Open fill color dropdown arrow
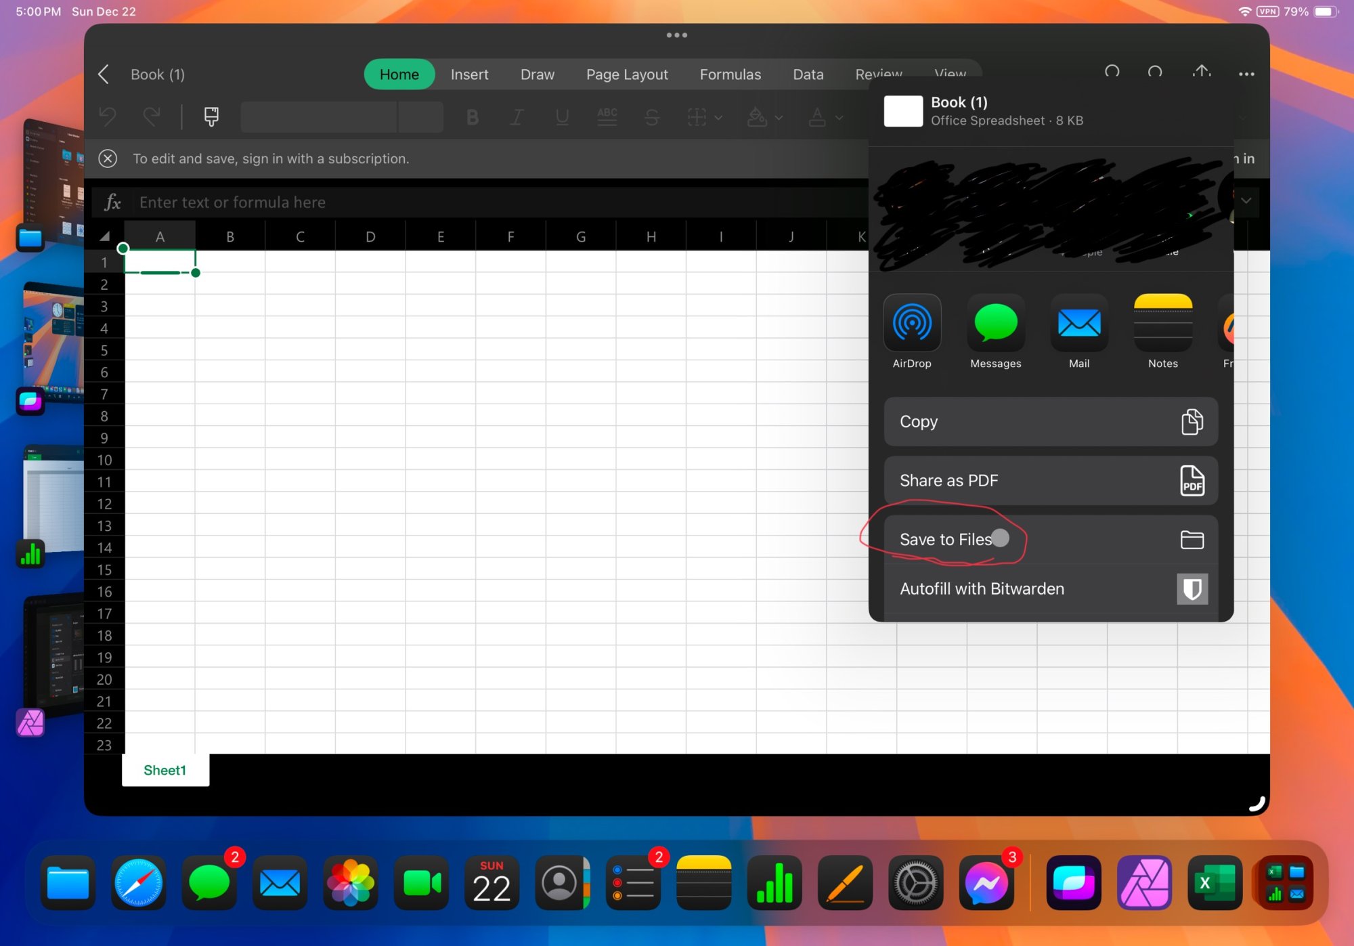The image size is (1354, 946). point(779,118)
